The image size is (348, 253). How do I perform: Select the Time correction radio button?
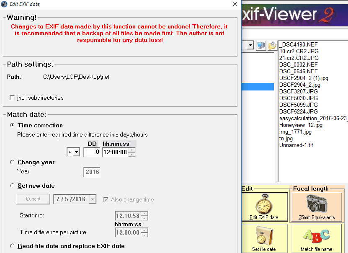coord(13,125)
